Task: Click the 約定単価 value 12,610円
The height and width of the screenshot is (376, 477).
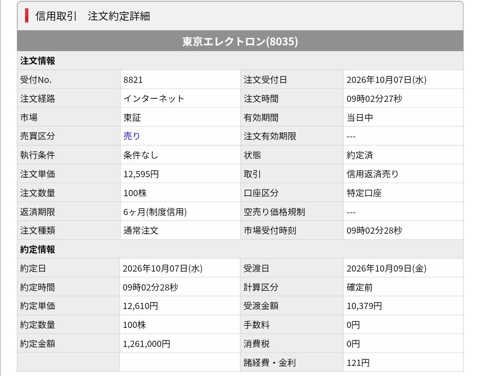Action: (x=140, y=306)
